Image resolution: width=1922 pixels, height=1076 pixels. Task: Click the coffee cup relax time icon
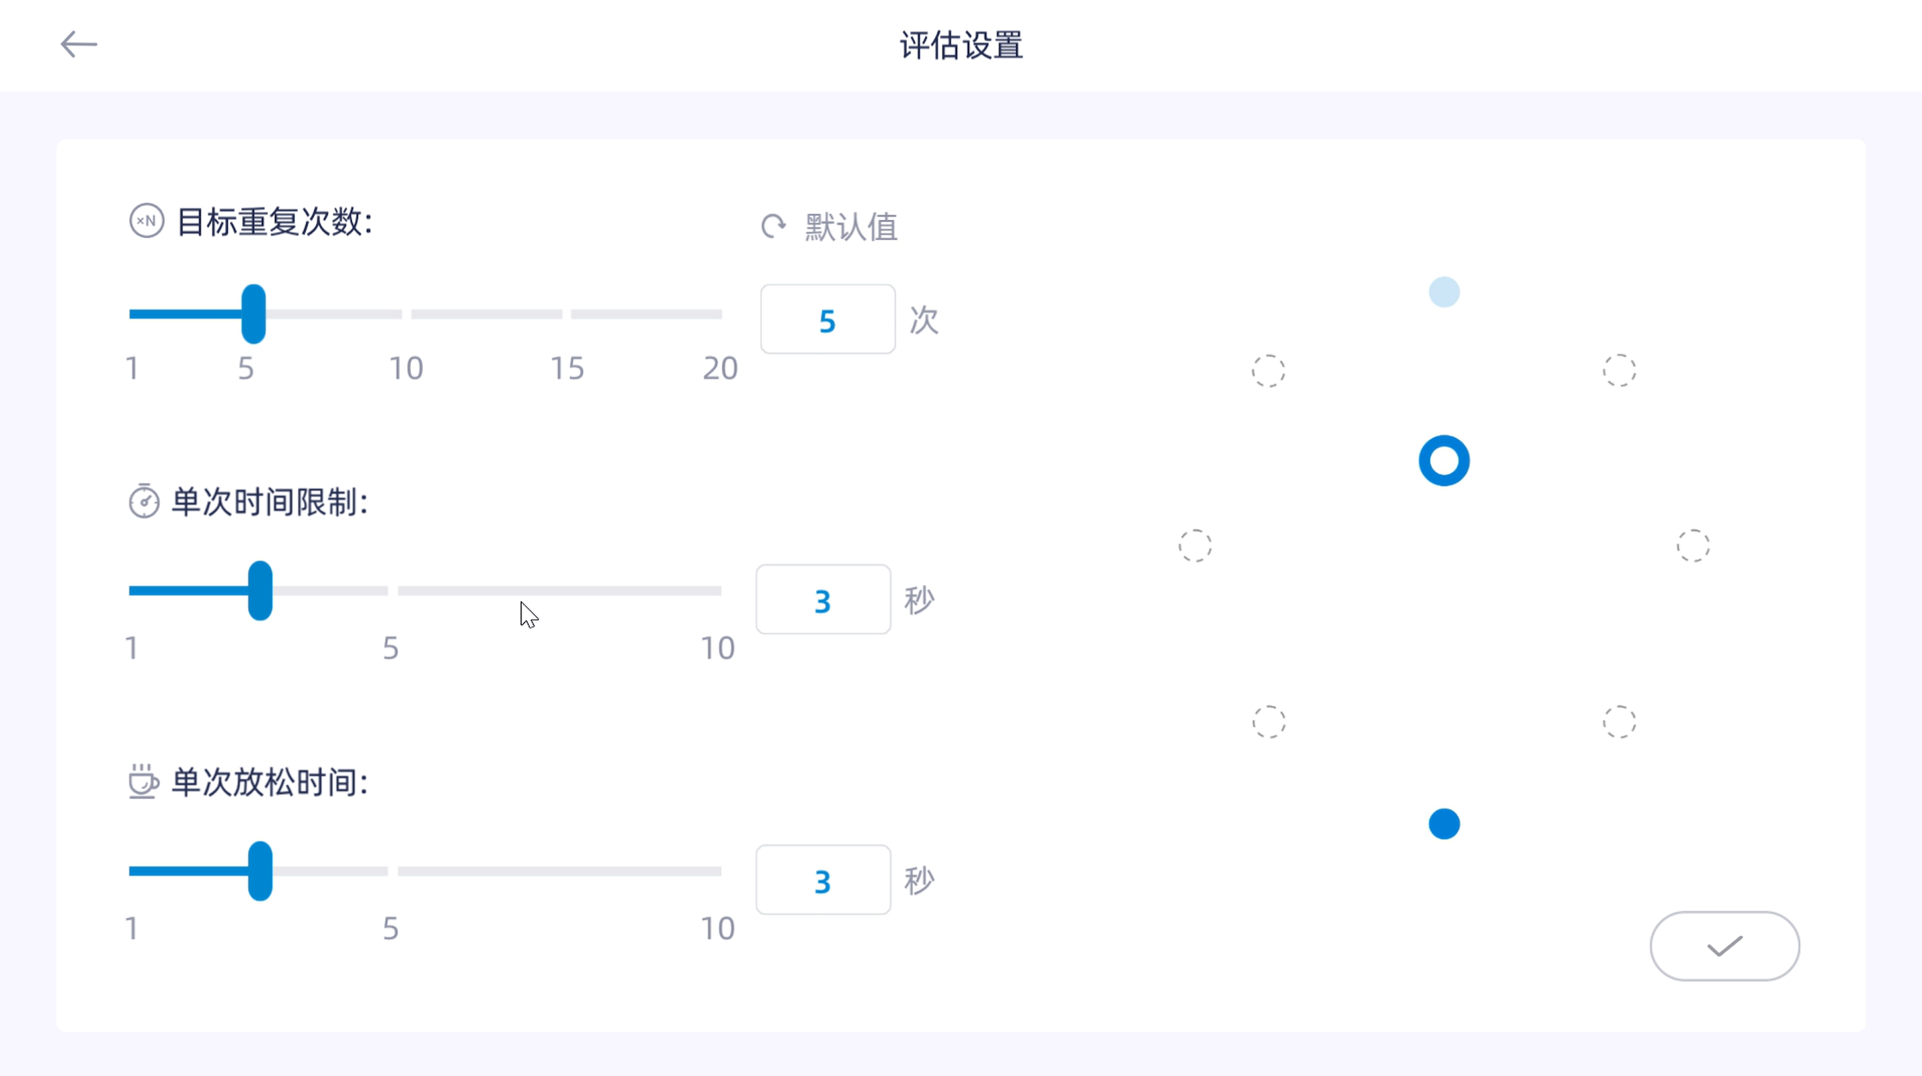click(x=143, y=781)
